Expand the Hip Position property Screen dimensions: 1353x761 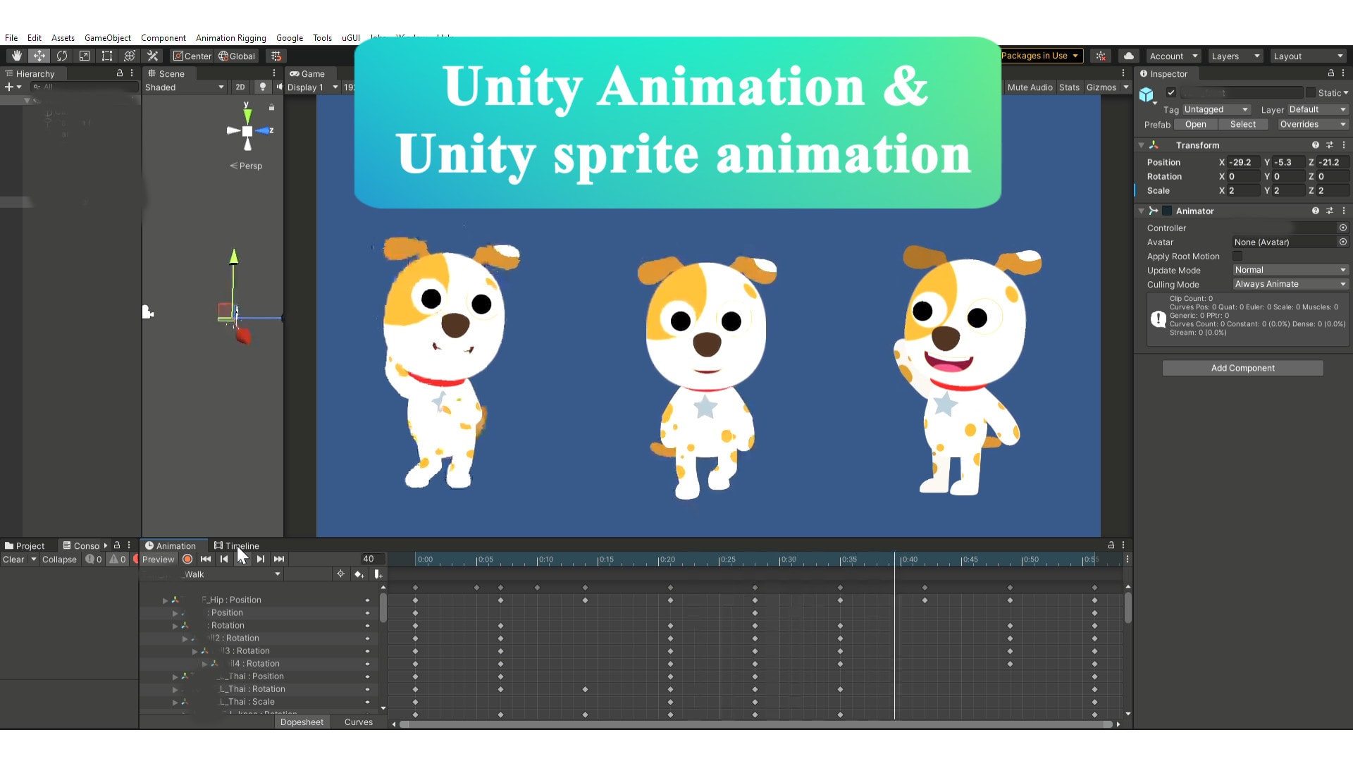pyautogui.click(x=165, y=600)
